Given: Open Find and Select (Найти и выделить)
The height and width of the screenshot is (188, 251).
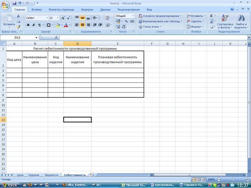Looking at the screenshot, I should 241,22.
